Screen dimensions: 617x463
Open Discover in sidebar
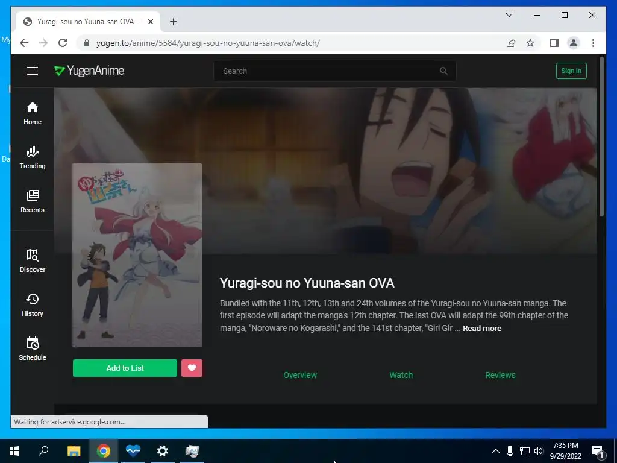click(x=33, y=261)
